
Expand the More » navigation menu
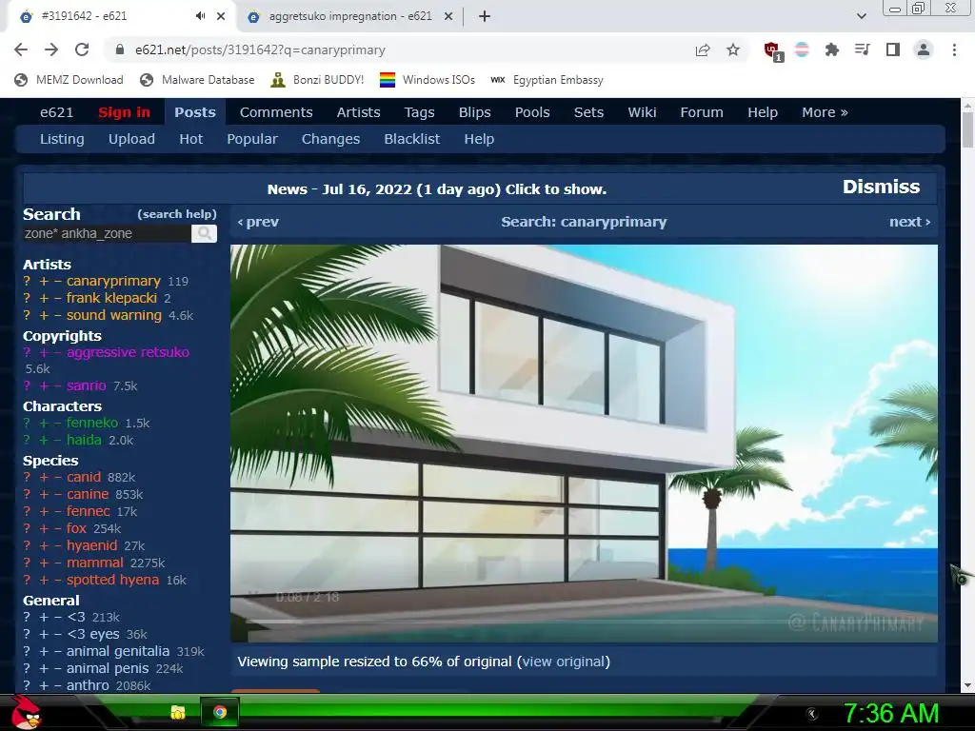pos(825,112)
